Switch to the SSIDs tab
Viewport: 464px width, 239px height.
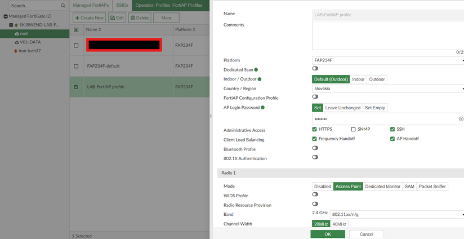coord(122,5)
